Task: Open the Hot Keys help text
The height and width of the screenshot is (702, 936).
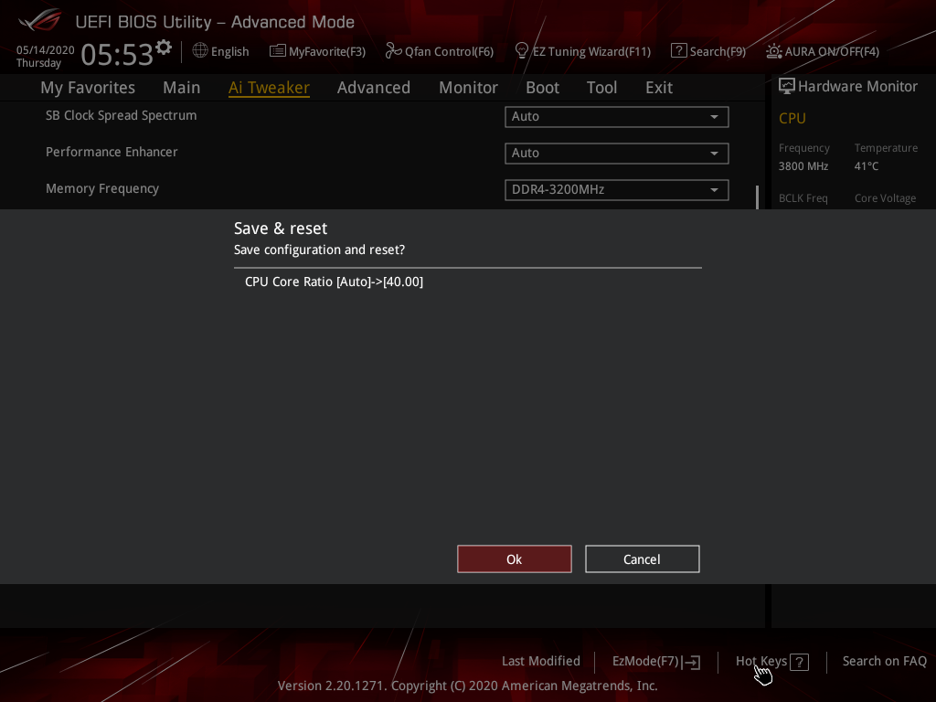Action: [x=761, y=662]
